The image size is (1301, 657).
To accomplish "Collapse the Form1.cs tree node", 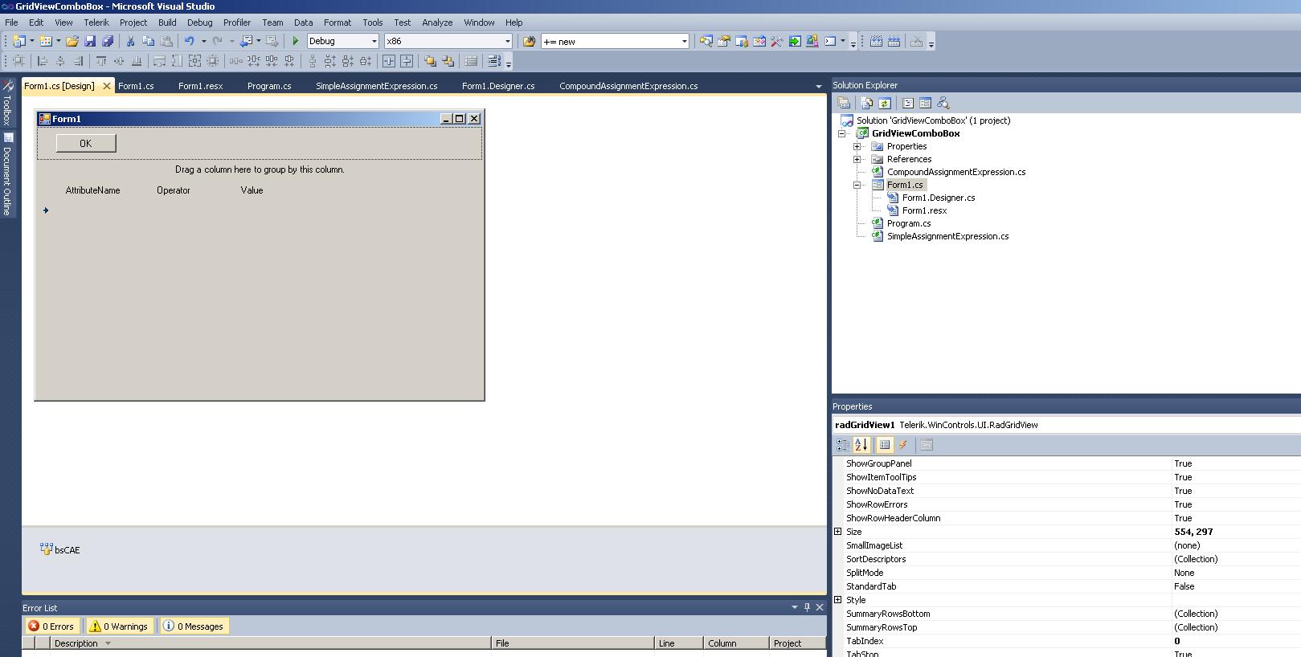I will click(x=857, y=185).
